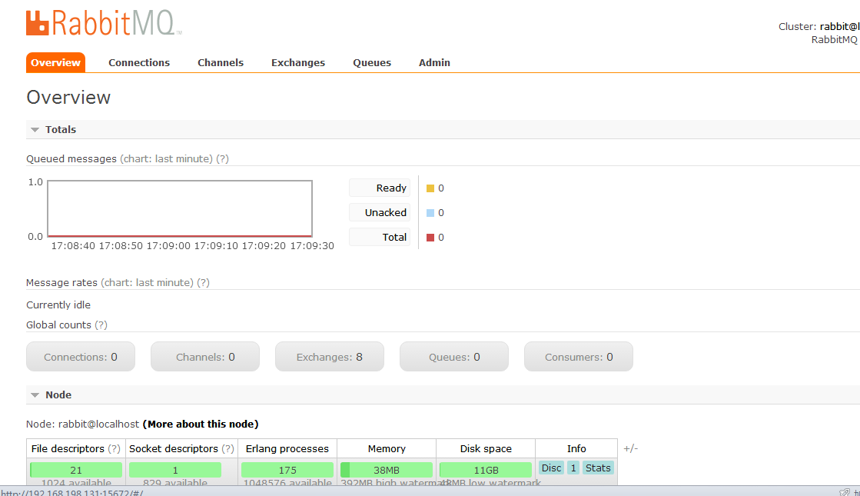Click the File descriptors bar showing 21
Image resolution: width=860 pixels, height=496 pixels.
pyautogui.click(x=76, y=470)
